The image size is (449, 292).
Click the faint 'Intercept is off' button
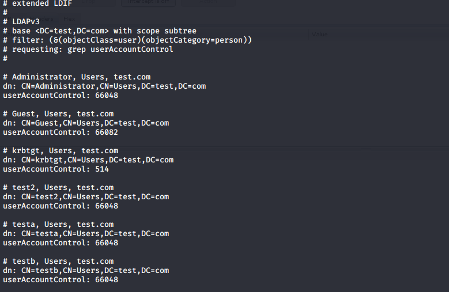click(148, 2)
